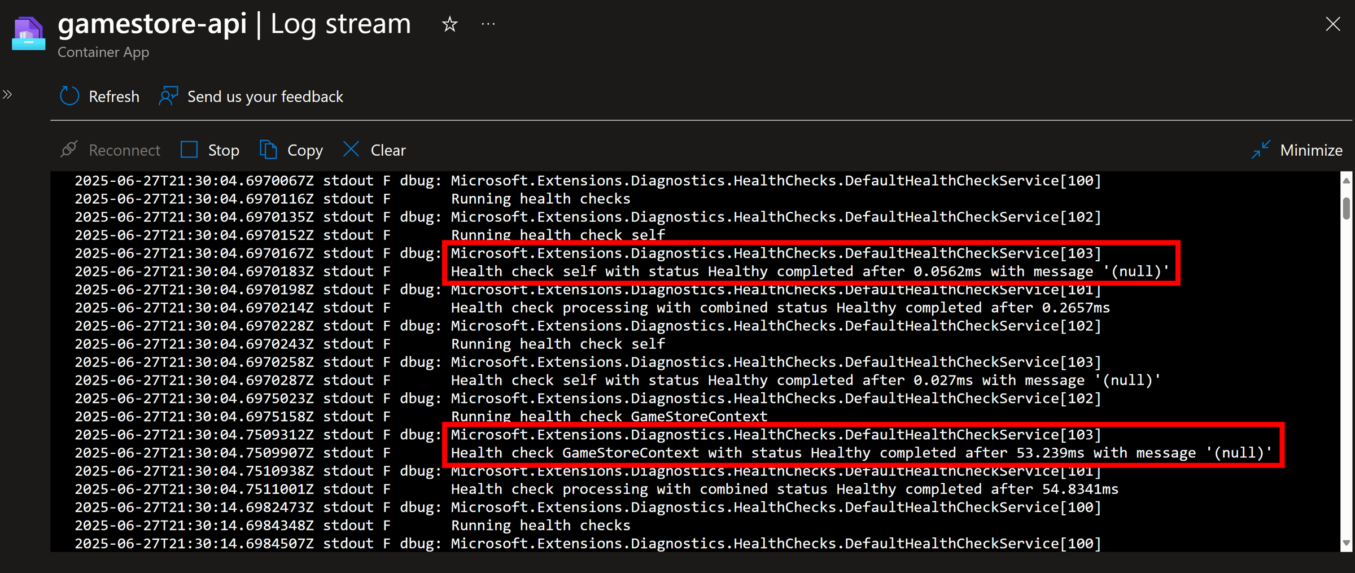
Task: Click the Minimize arrows icon
Action: click(1261, 150)
